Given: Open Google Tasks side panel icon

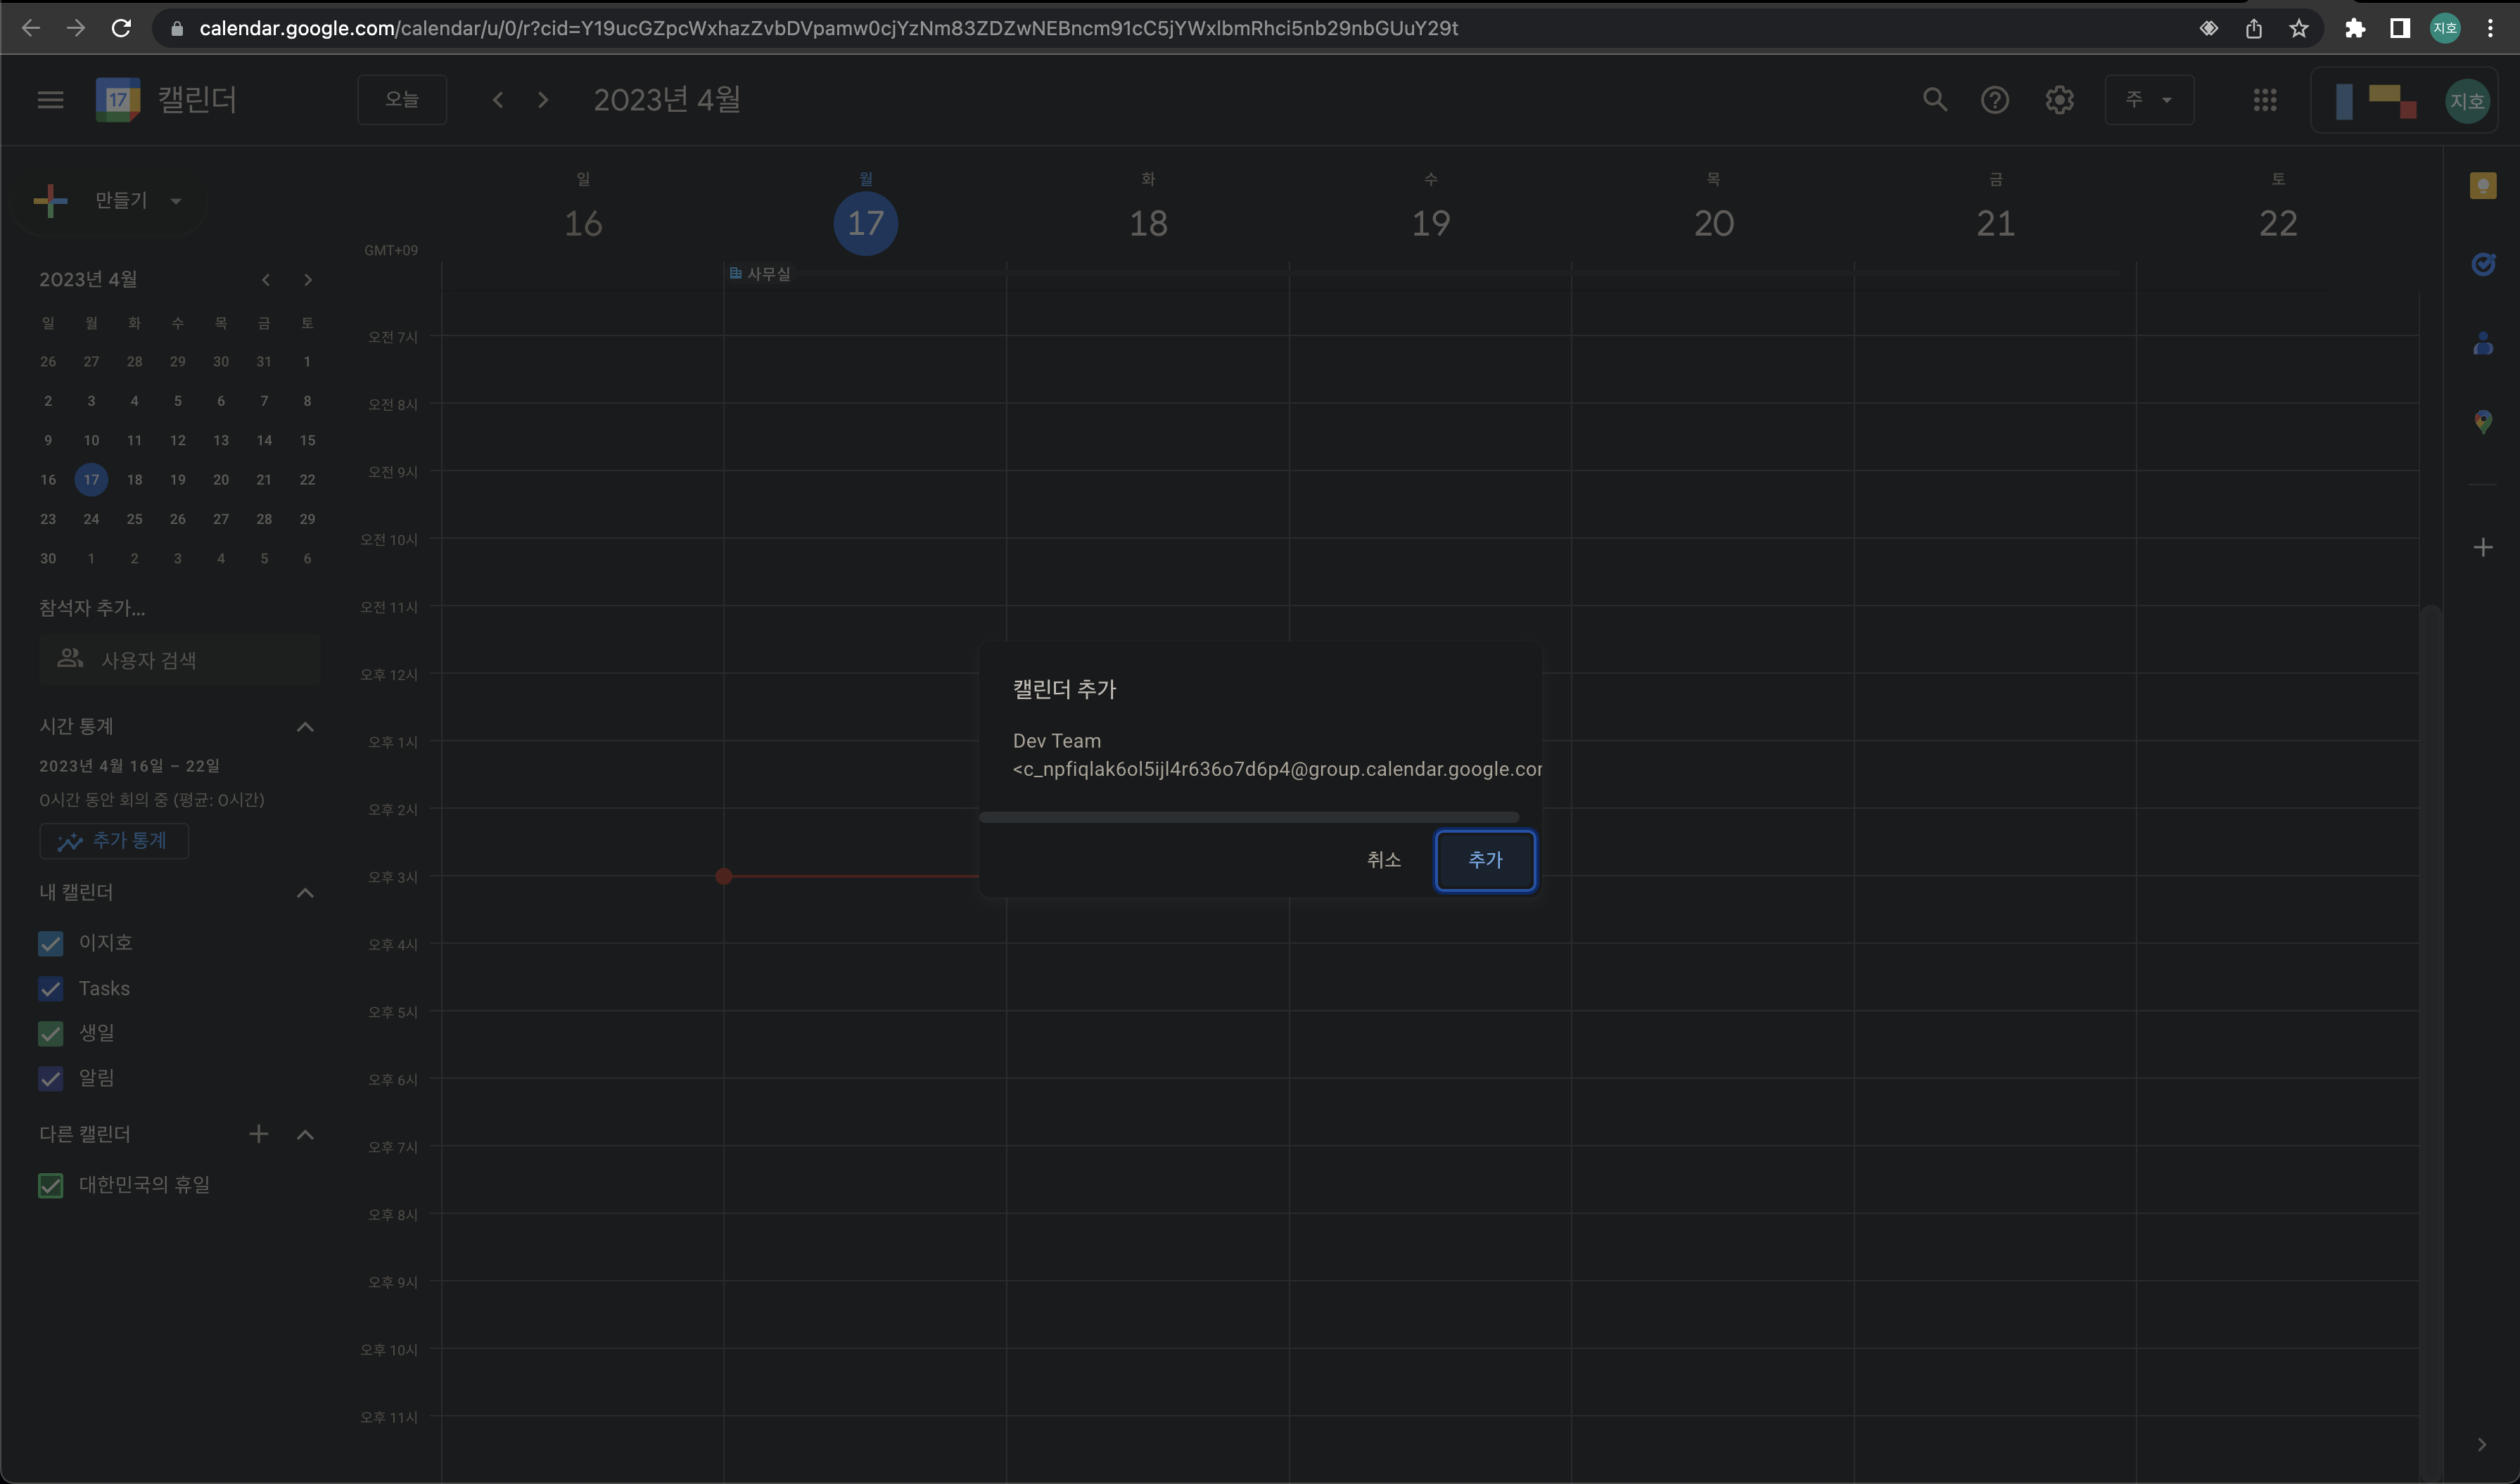Looking at the screenshot, I should 2482,264.
